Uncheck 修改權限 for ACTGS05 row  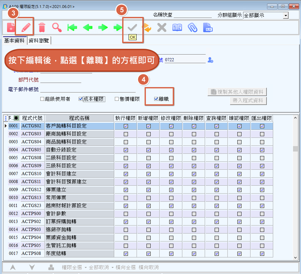(171, 150)
